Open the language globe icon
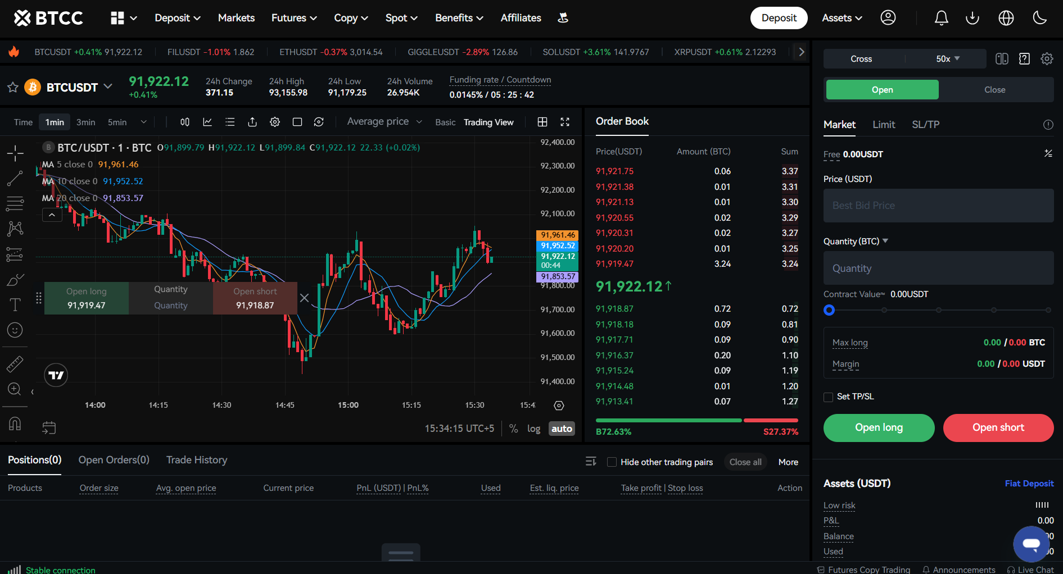 (x=1006, y=18)
